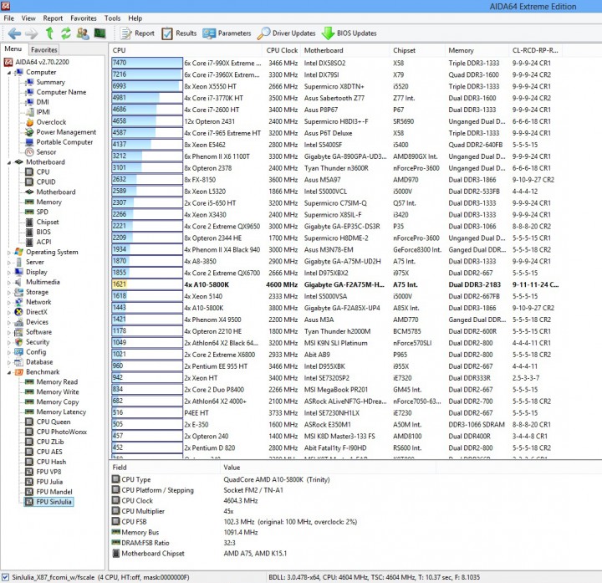Expand the Display tree node
The width and height of the screenshot is (602, 583).
coord(9,273)
